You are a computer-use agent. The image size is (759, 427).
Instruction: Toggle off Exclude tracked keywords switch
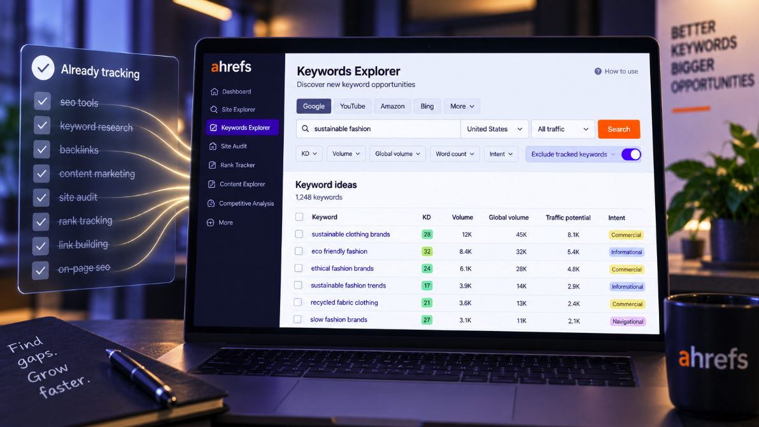click(x=631, y=154)
